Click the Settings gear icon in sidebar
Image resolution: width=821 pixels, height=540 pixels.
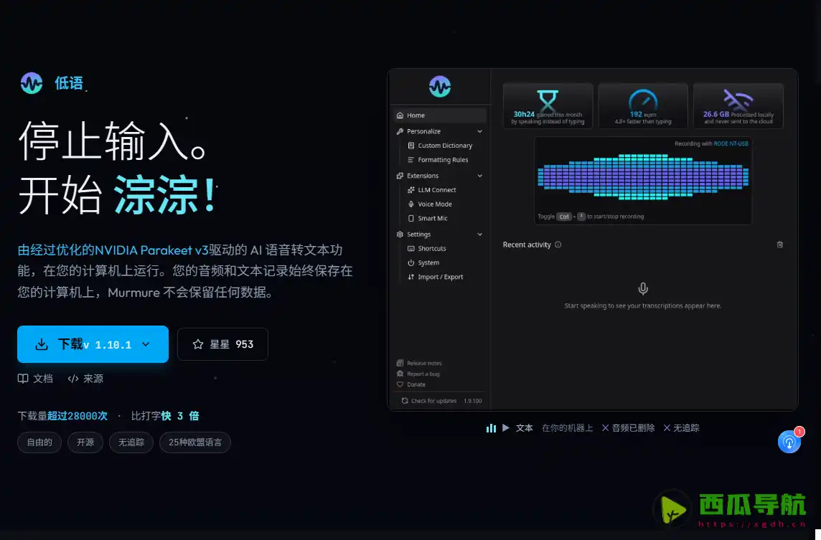click(400, 235)
